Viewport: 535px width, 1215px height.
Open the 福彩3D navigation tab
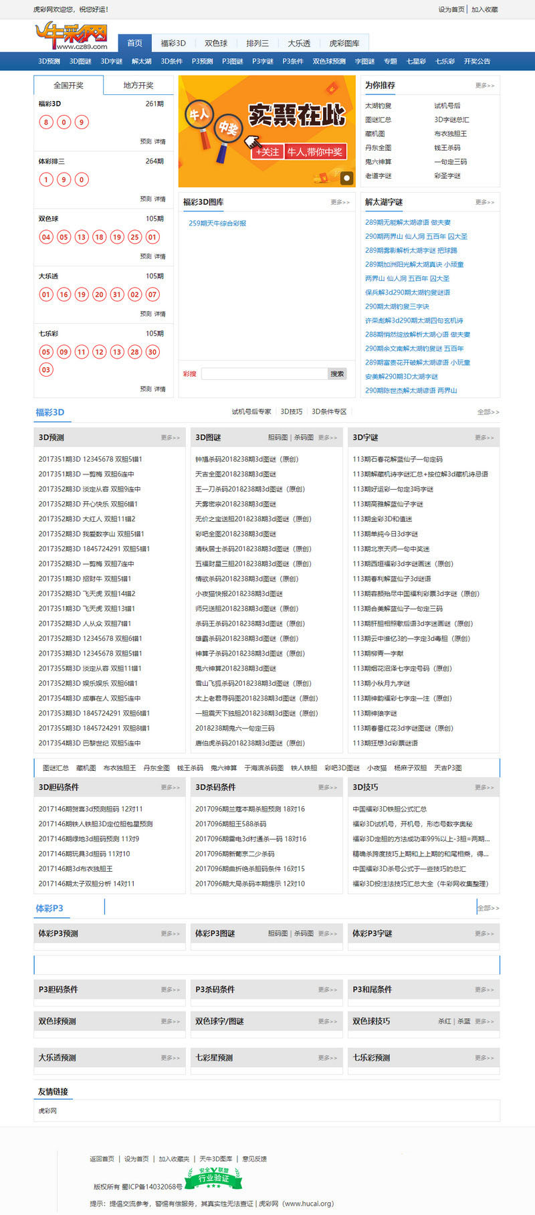click(x=173, y=43)
